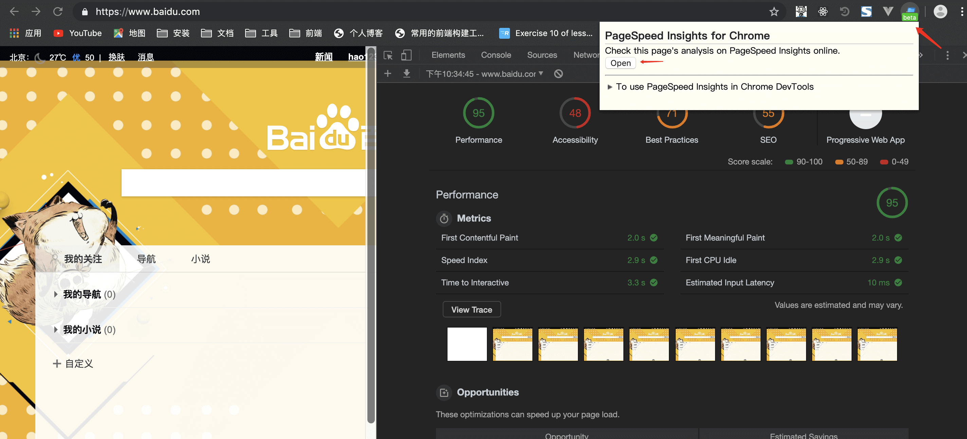Open the 前端 bookmarks folder

tap(306, 33)
